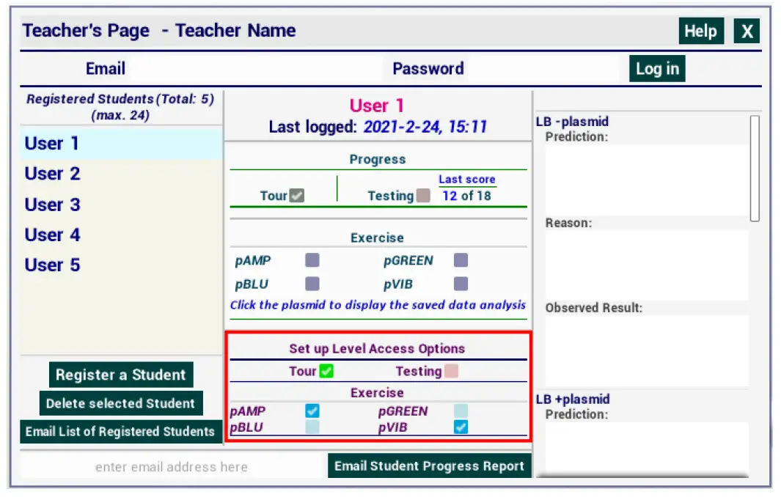Click the results panel vertical scrollbar

tap(755, 169)
